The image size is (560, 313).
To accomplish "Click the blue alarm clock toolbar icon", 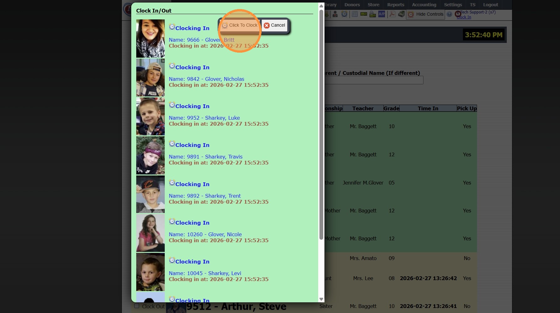I will pyautogui.click(x=344, y=14).
